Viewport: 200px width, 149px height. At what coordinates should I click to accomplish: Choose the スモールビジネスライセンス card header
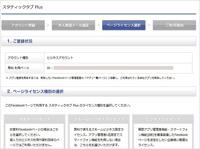pos(99,119)
